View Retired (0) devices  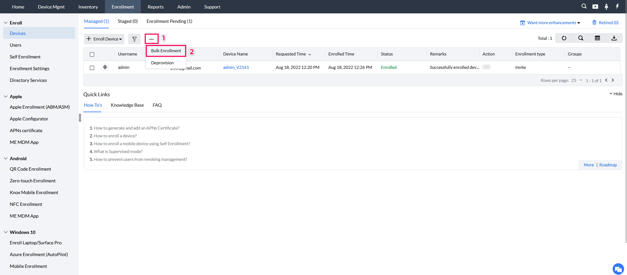pyautogui.click(x=609, y=23)
